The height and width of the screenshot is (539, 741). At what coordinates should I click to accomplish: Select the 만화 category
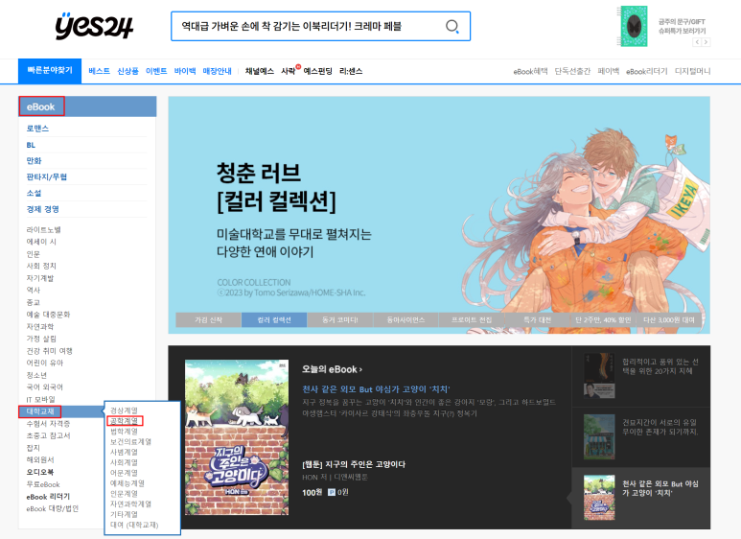coord(34,160)
